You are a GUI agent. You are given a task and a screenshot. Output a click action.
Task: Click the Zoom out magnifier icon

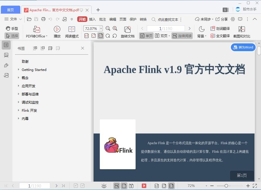[x=108, y=28]
